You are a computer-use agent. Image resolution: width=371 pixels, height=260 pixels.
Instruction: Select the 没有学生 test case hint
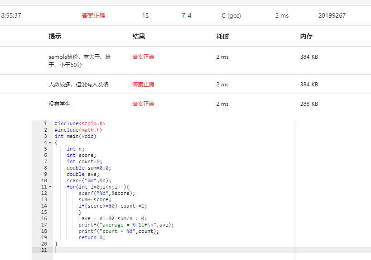[x=60, y=104]
